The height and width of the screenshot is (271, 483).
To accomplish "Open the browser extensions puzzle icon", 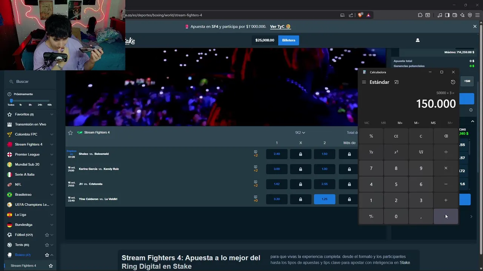I will [x=420, y=15].
